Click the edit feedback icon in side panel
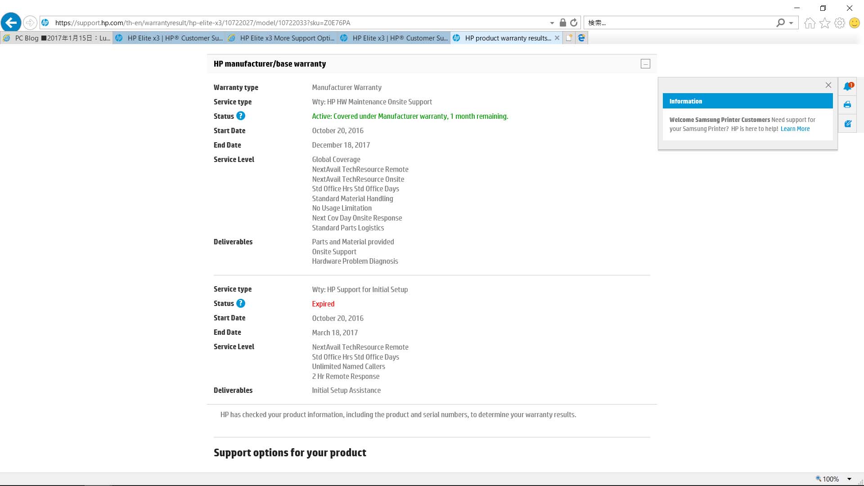The image size is (864, 486). [x=847, y=124]
